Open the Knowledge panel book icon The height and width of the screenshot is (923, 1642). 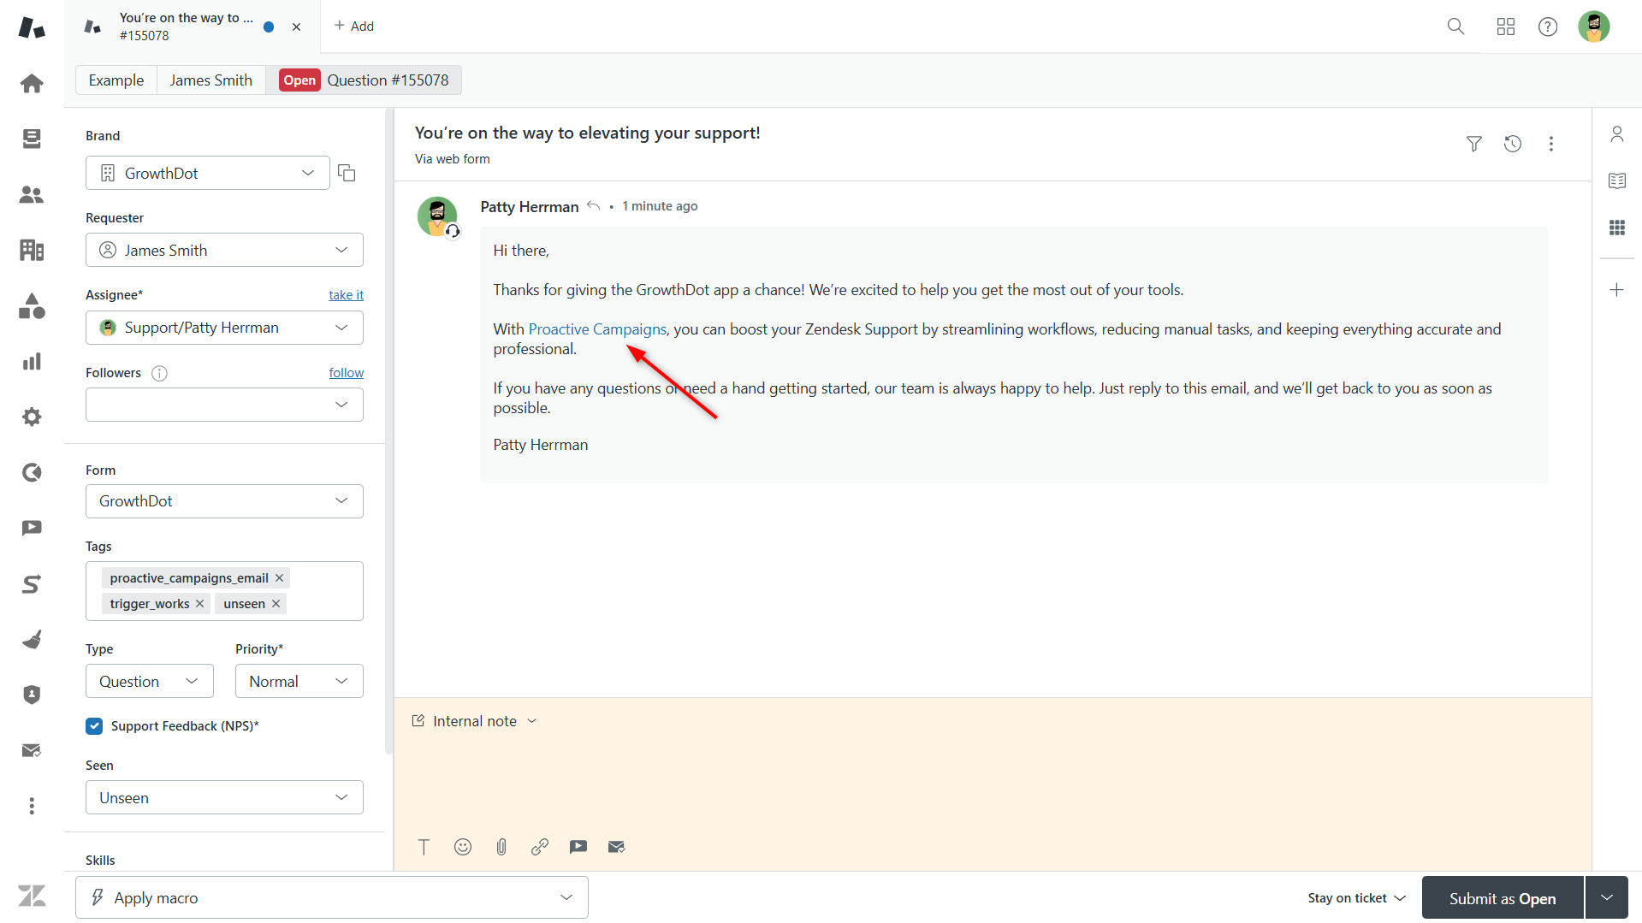(1616, 180)
